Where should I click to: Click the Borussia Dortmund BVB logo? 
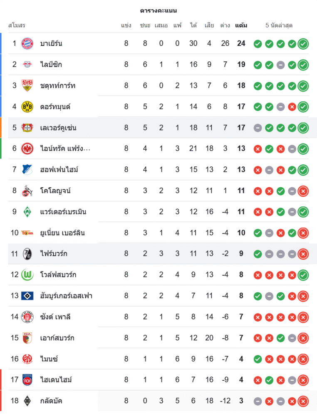point(27,106)
